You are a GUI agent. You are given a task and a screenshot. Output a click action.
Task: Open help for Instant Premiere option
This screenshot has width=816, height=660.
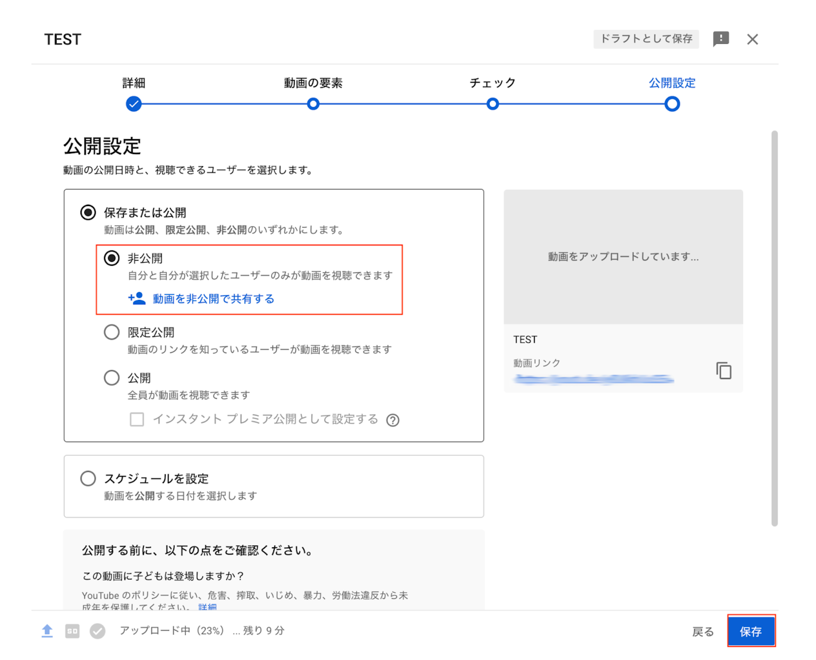click(x=393, y=420)
